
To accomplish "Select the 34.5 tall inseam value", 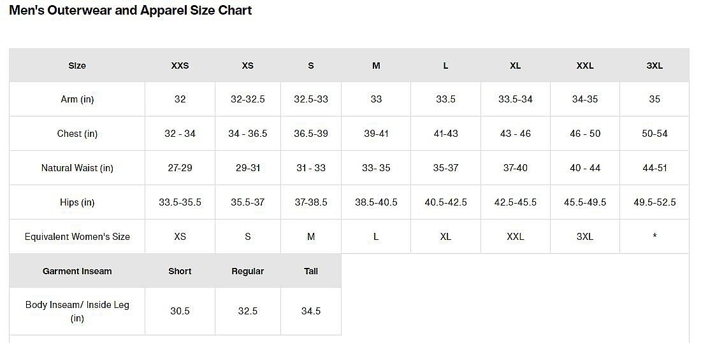I will 311,311.
